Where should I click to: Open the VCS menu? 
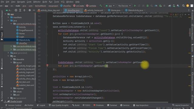click(x=63, y=2)
